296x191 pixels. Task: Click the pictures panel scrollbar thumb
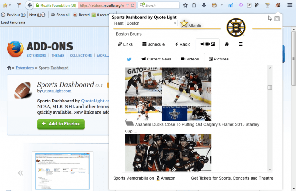click(x=270, y=87)
